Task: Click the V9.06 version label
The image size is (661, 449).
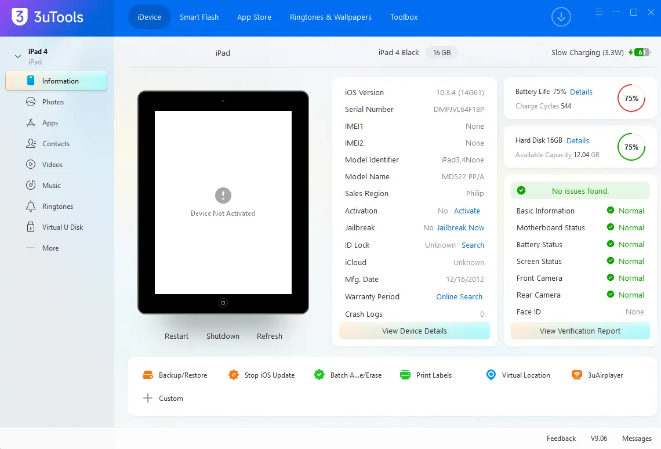Action: tap(598, 438)
